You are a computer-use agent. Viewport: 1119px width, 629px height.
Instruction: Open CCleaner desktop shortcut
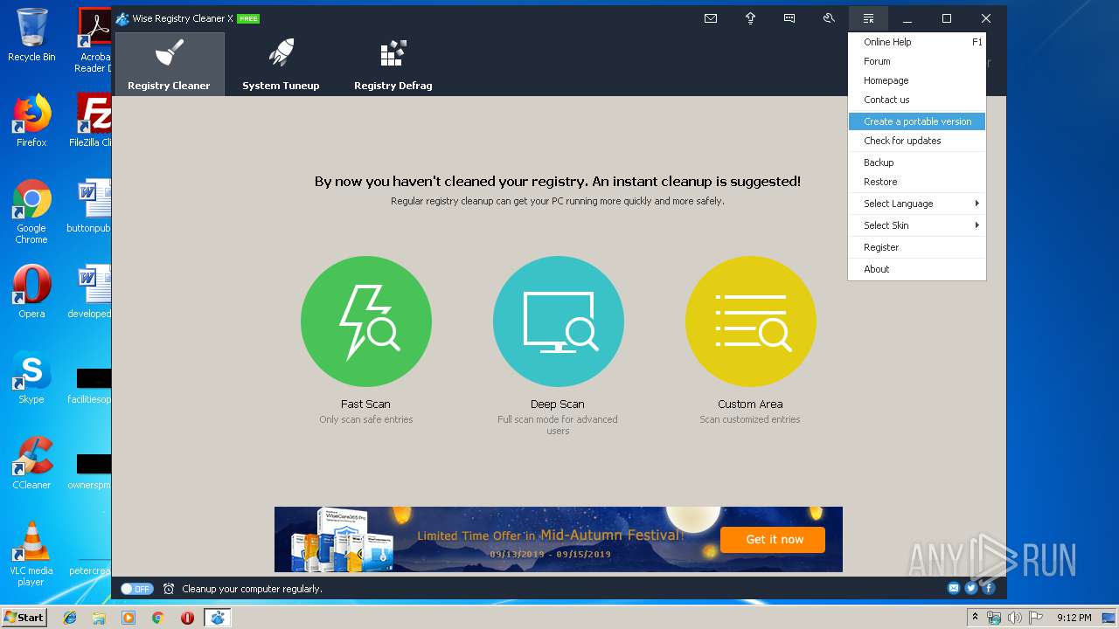(31, 463)
